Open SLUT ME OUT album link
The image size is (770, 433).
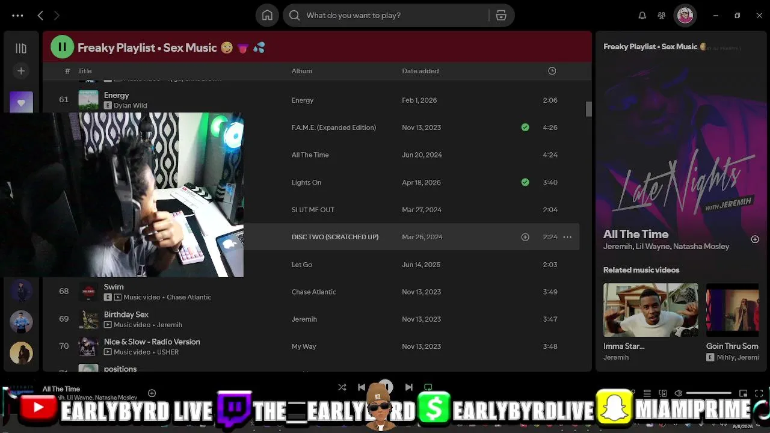click(x=313, y=210)
